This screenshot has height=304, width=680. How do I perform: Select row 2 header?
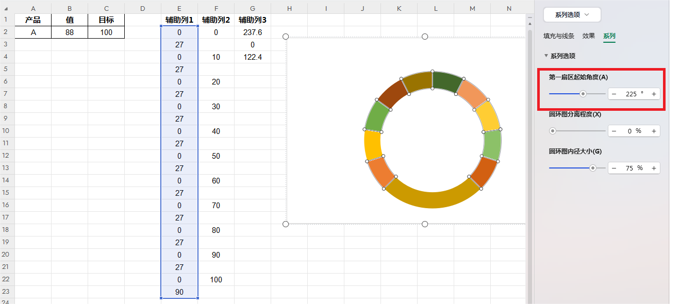tap(7, 32)
